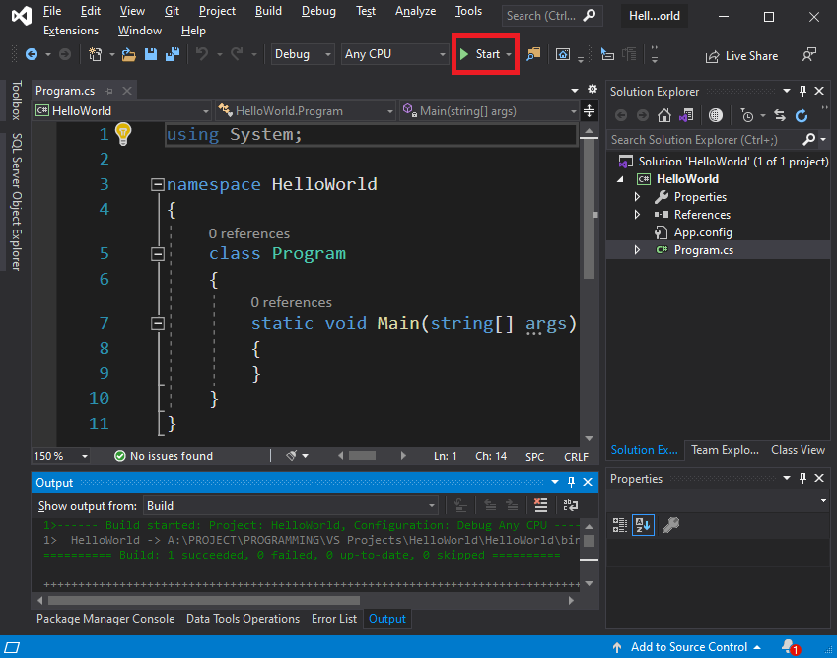
Task: Open the Show output from dropdown
Action: [291, 506]
